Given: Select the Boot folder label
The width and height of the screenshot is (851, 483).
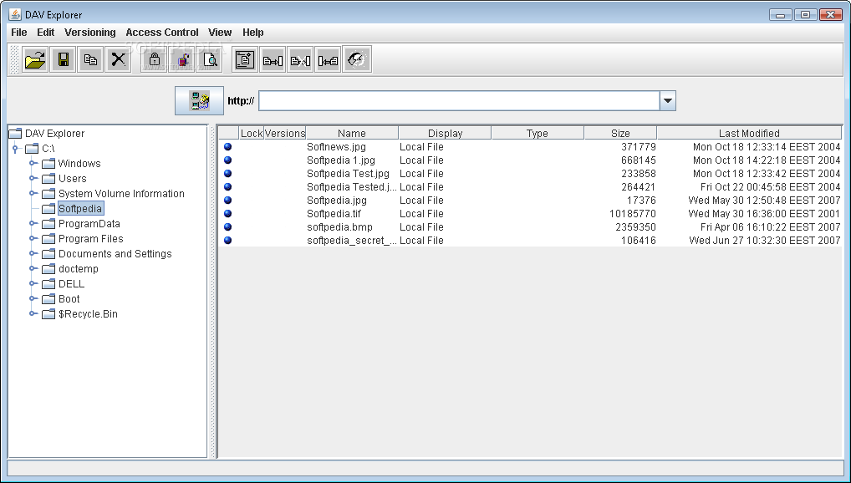Looking at the screenshot, I should 69,298.
